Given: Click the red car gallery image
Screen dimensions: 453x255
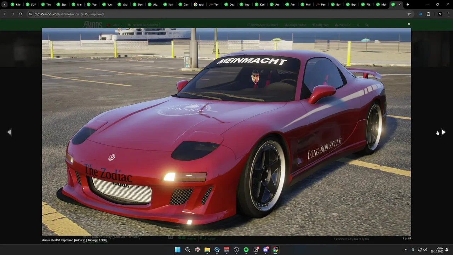Looking at the screenshot, I should pyautogui.click(x=226, y=132).
